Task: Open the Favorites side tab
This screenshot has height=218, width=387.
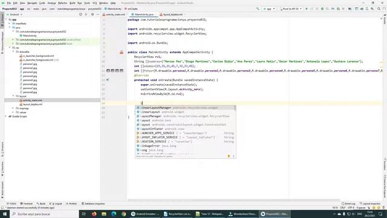Action: tap(2, 169)
